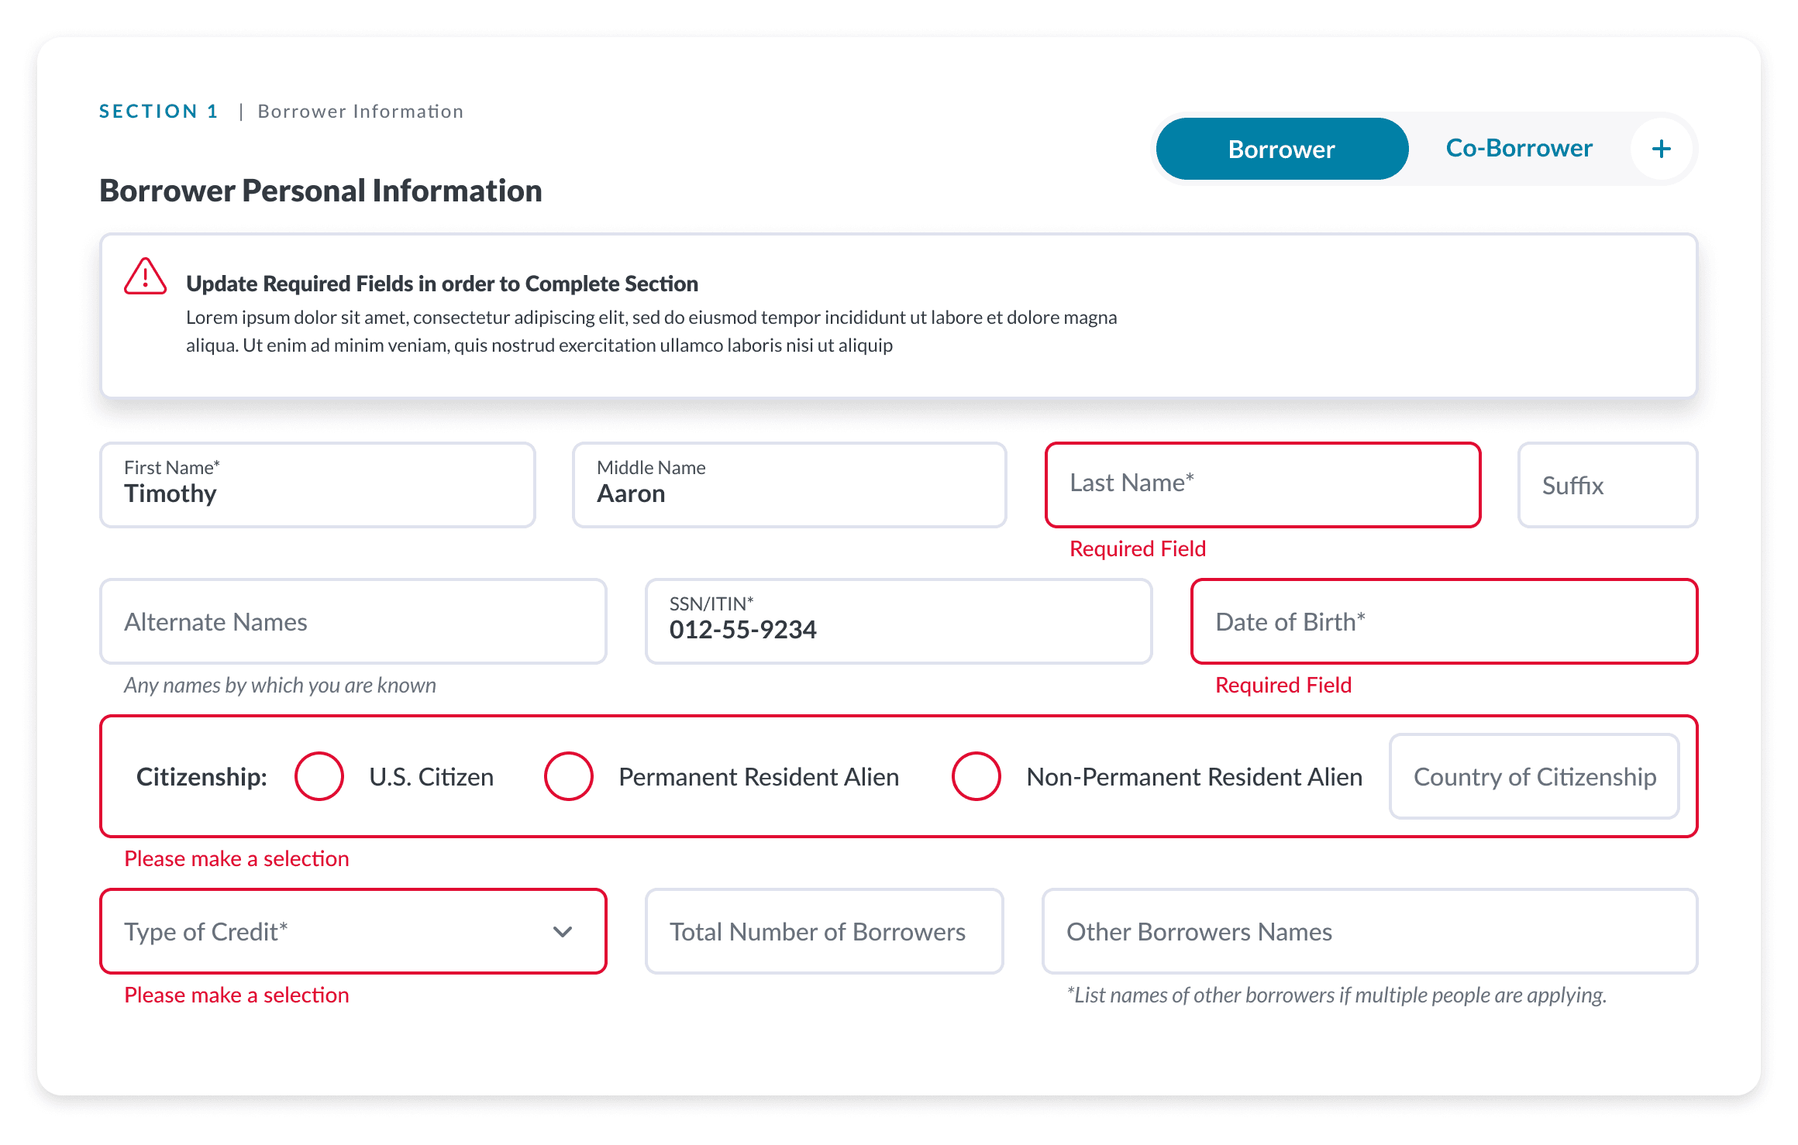Click the Country of Citizenship field
The image size is (1798, 1145).
(1534, 776)
